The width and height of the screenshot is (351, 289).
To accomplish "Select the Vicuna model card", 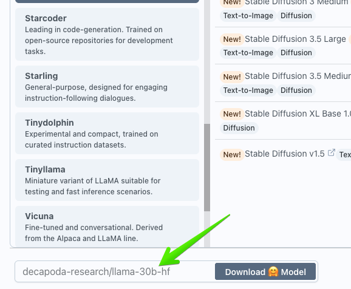I will 107,226.
